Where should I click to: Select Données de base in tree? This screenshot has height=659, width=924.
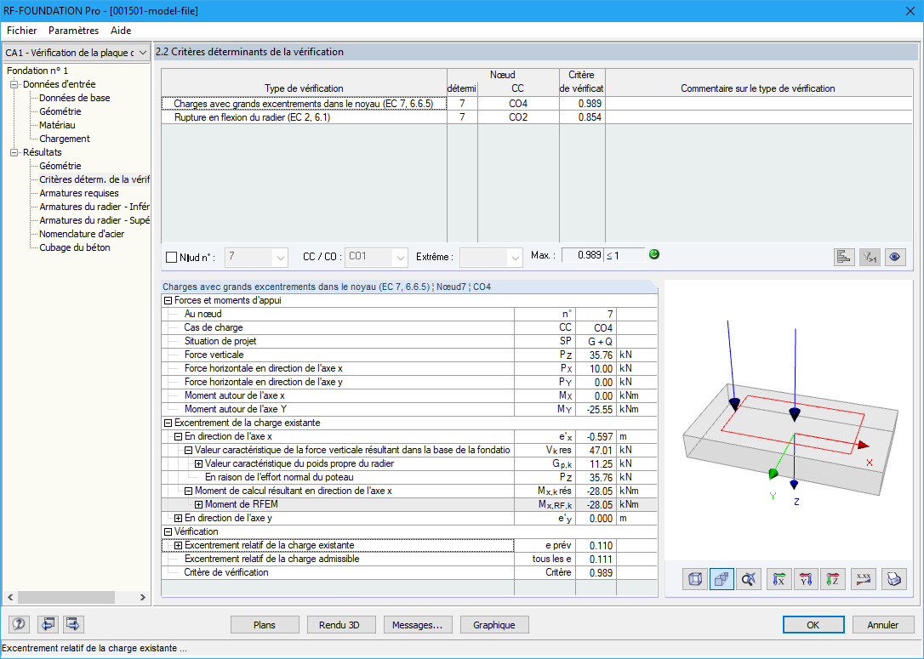pos(74,98)
